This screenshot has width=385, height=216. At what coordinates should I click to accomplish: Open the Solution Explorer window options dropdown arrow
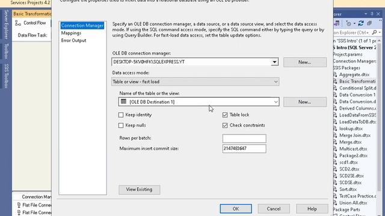click(366, 14)
